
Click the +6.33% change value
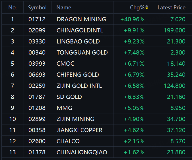[134, 97]
